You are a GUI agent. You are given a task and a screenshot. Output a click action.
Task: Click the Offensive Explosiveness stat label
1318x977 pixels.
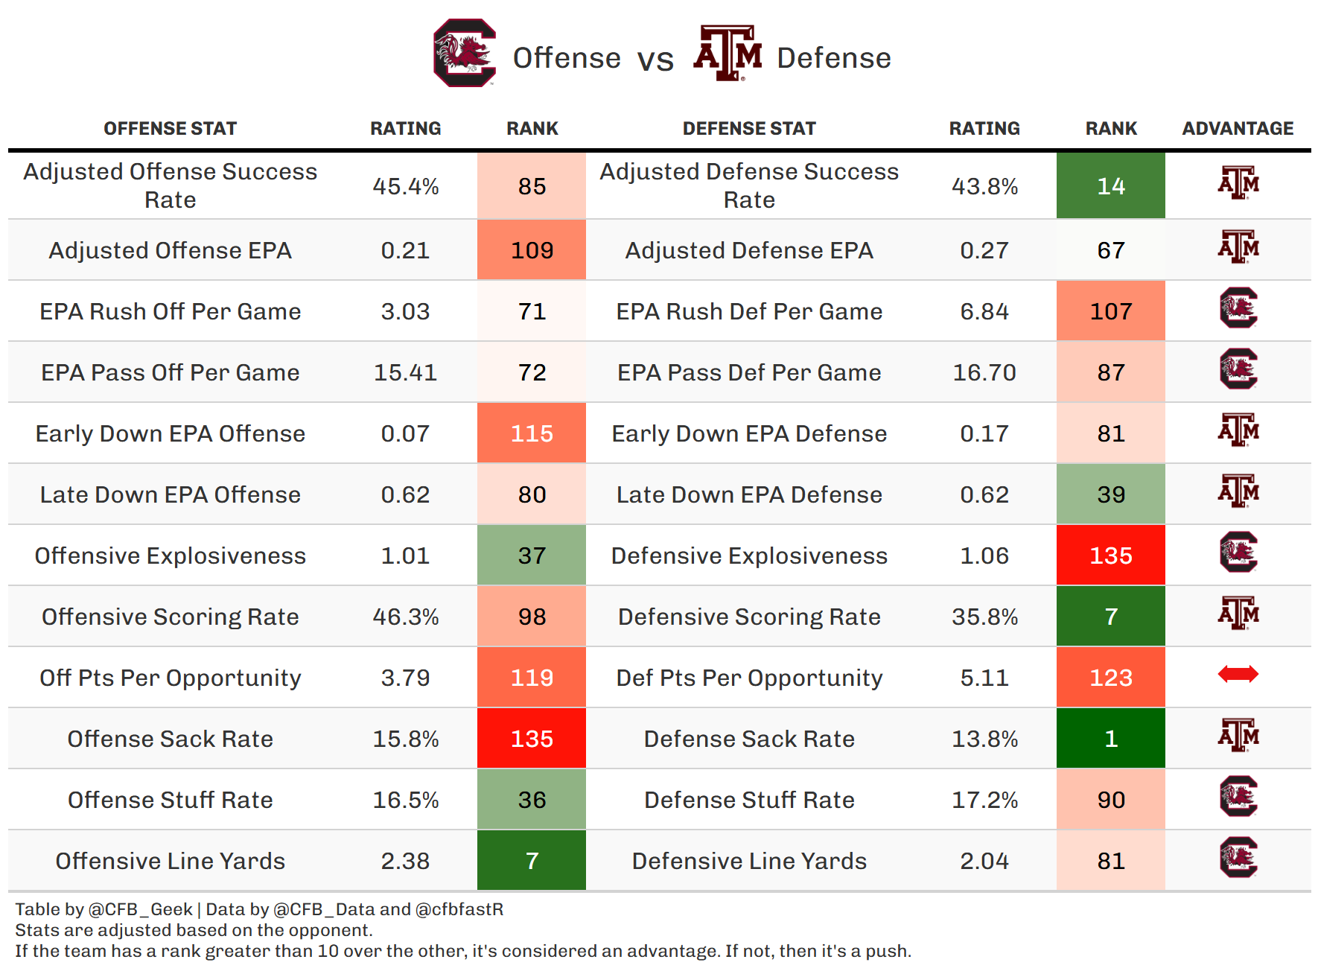[x=170, y=556]
